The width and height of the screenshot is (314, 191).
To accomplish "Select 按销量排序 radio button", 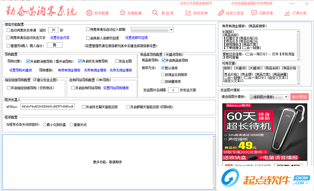I will coord(163,81).
